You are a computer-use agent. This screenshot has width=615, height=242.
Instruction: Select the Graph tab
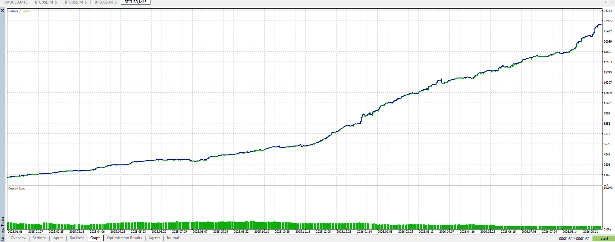click(x=95, y=238)
